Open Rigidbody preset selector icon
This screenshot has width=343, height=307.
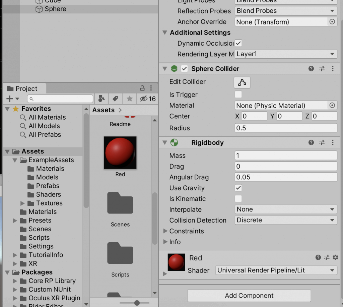click(322, 143)
